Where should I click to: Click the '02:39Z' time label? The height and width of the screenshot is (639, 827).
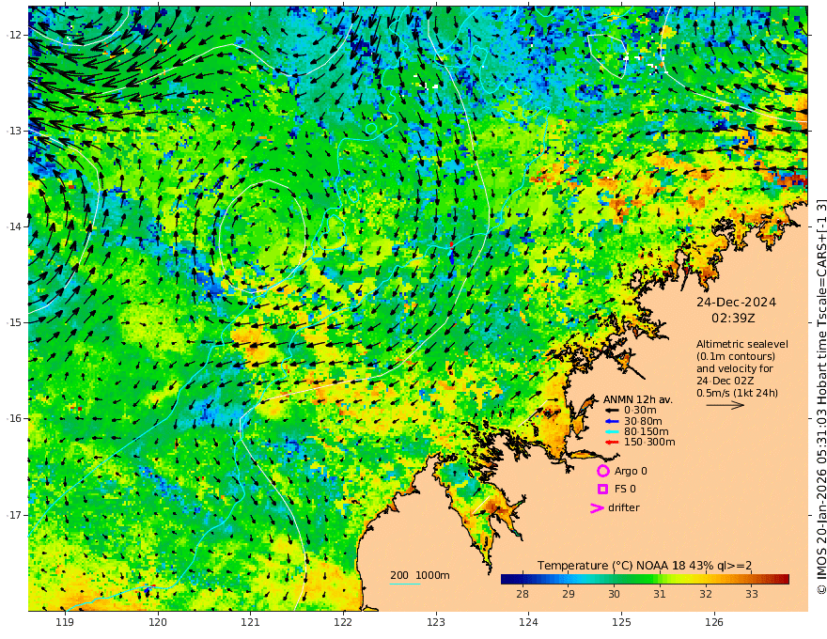[x=733, y=319]
